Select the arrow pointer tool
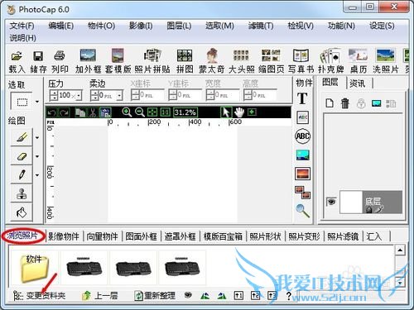 click(226, 112)
